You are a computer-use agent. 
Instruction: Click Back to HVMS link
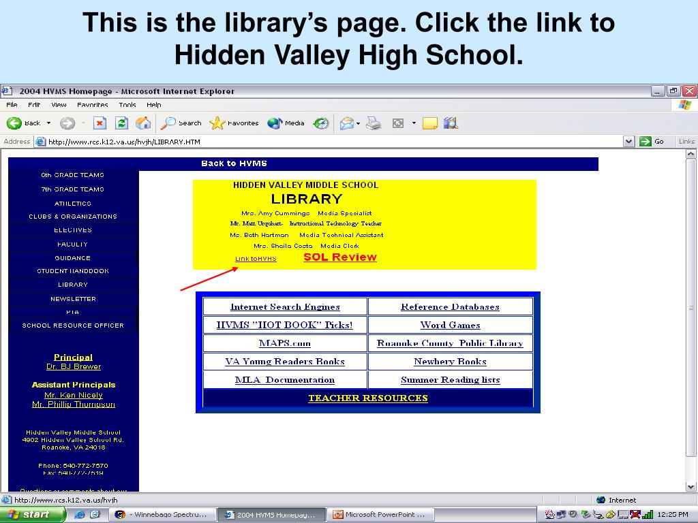point(234,163)
